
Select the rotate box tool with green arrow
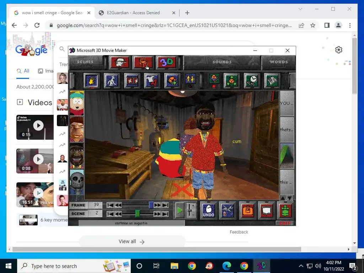[172, 81]
